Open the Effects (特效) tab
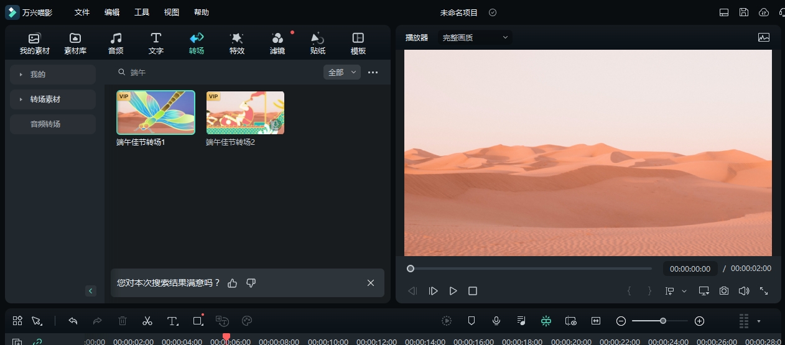This screenshot has height=345, width=785. tap(236, 44)
